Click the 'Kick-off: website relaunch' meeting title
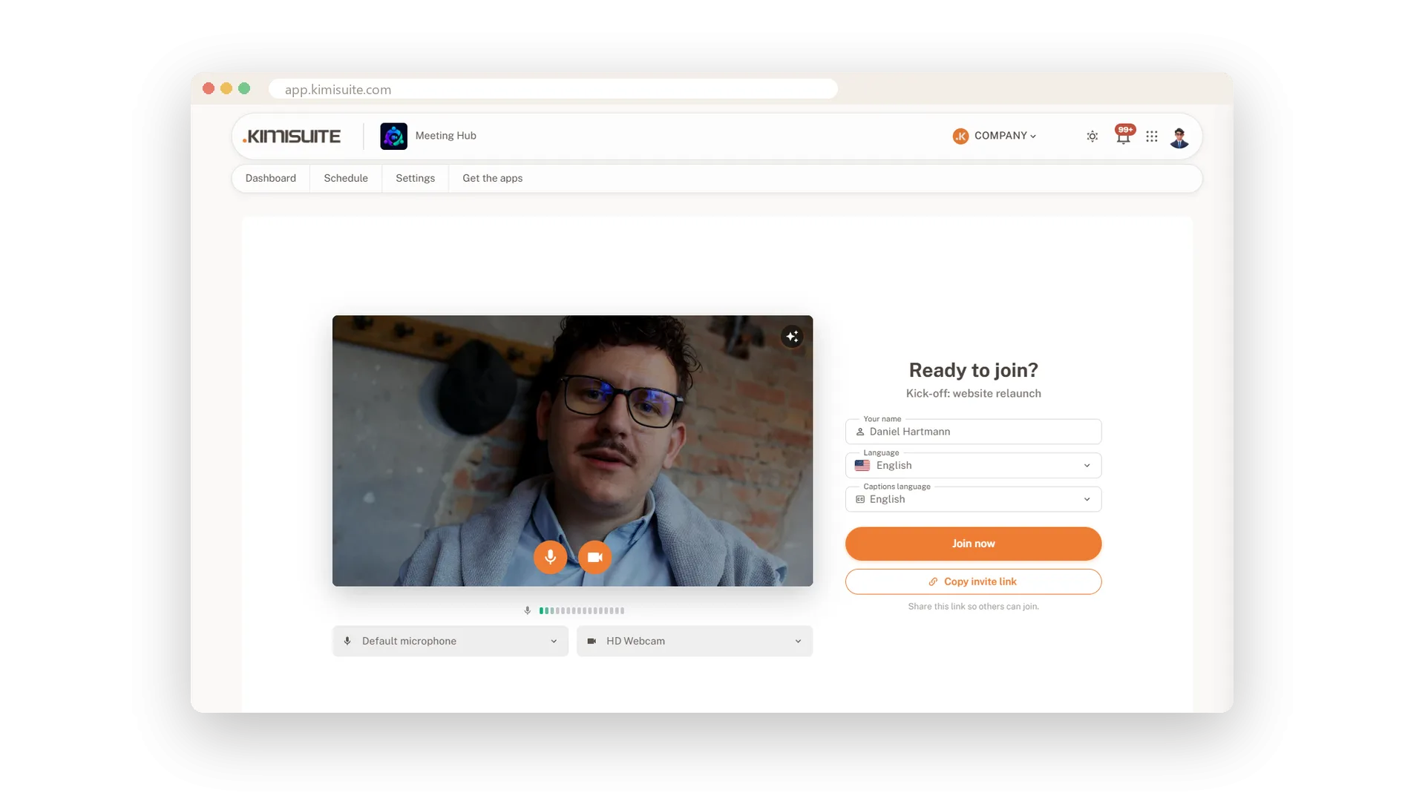 (x=973, y=394)
